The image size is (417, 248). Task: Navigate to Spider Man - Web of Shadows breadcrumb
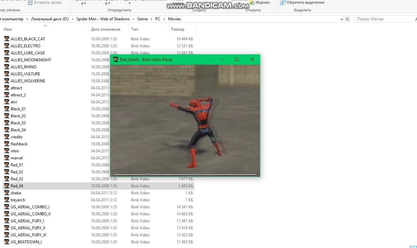click(103, 19)
